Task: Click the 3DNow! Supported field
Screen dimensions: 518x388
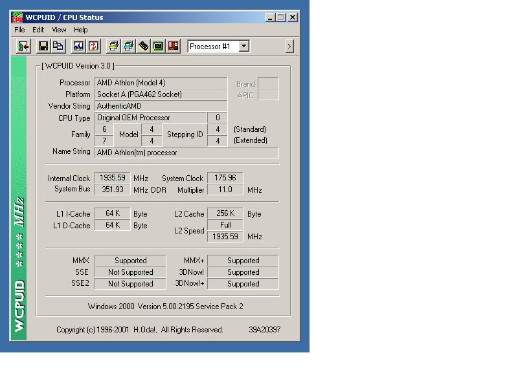Action: 243,272
